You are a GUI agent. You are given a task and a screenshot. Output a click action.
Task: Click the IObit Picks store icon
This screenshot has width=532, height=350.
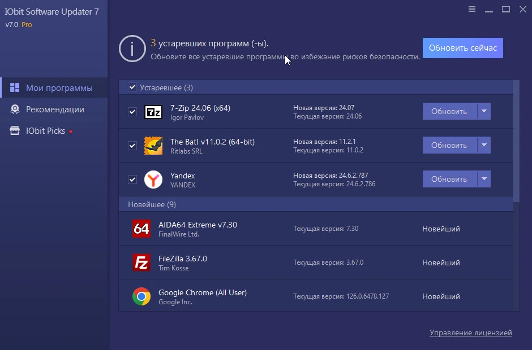coord(15,130)
